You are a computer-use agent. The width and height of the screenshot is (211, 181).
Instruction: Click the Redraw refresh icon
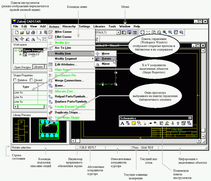pos(153,32)
